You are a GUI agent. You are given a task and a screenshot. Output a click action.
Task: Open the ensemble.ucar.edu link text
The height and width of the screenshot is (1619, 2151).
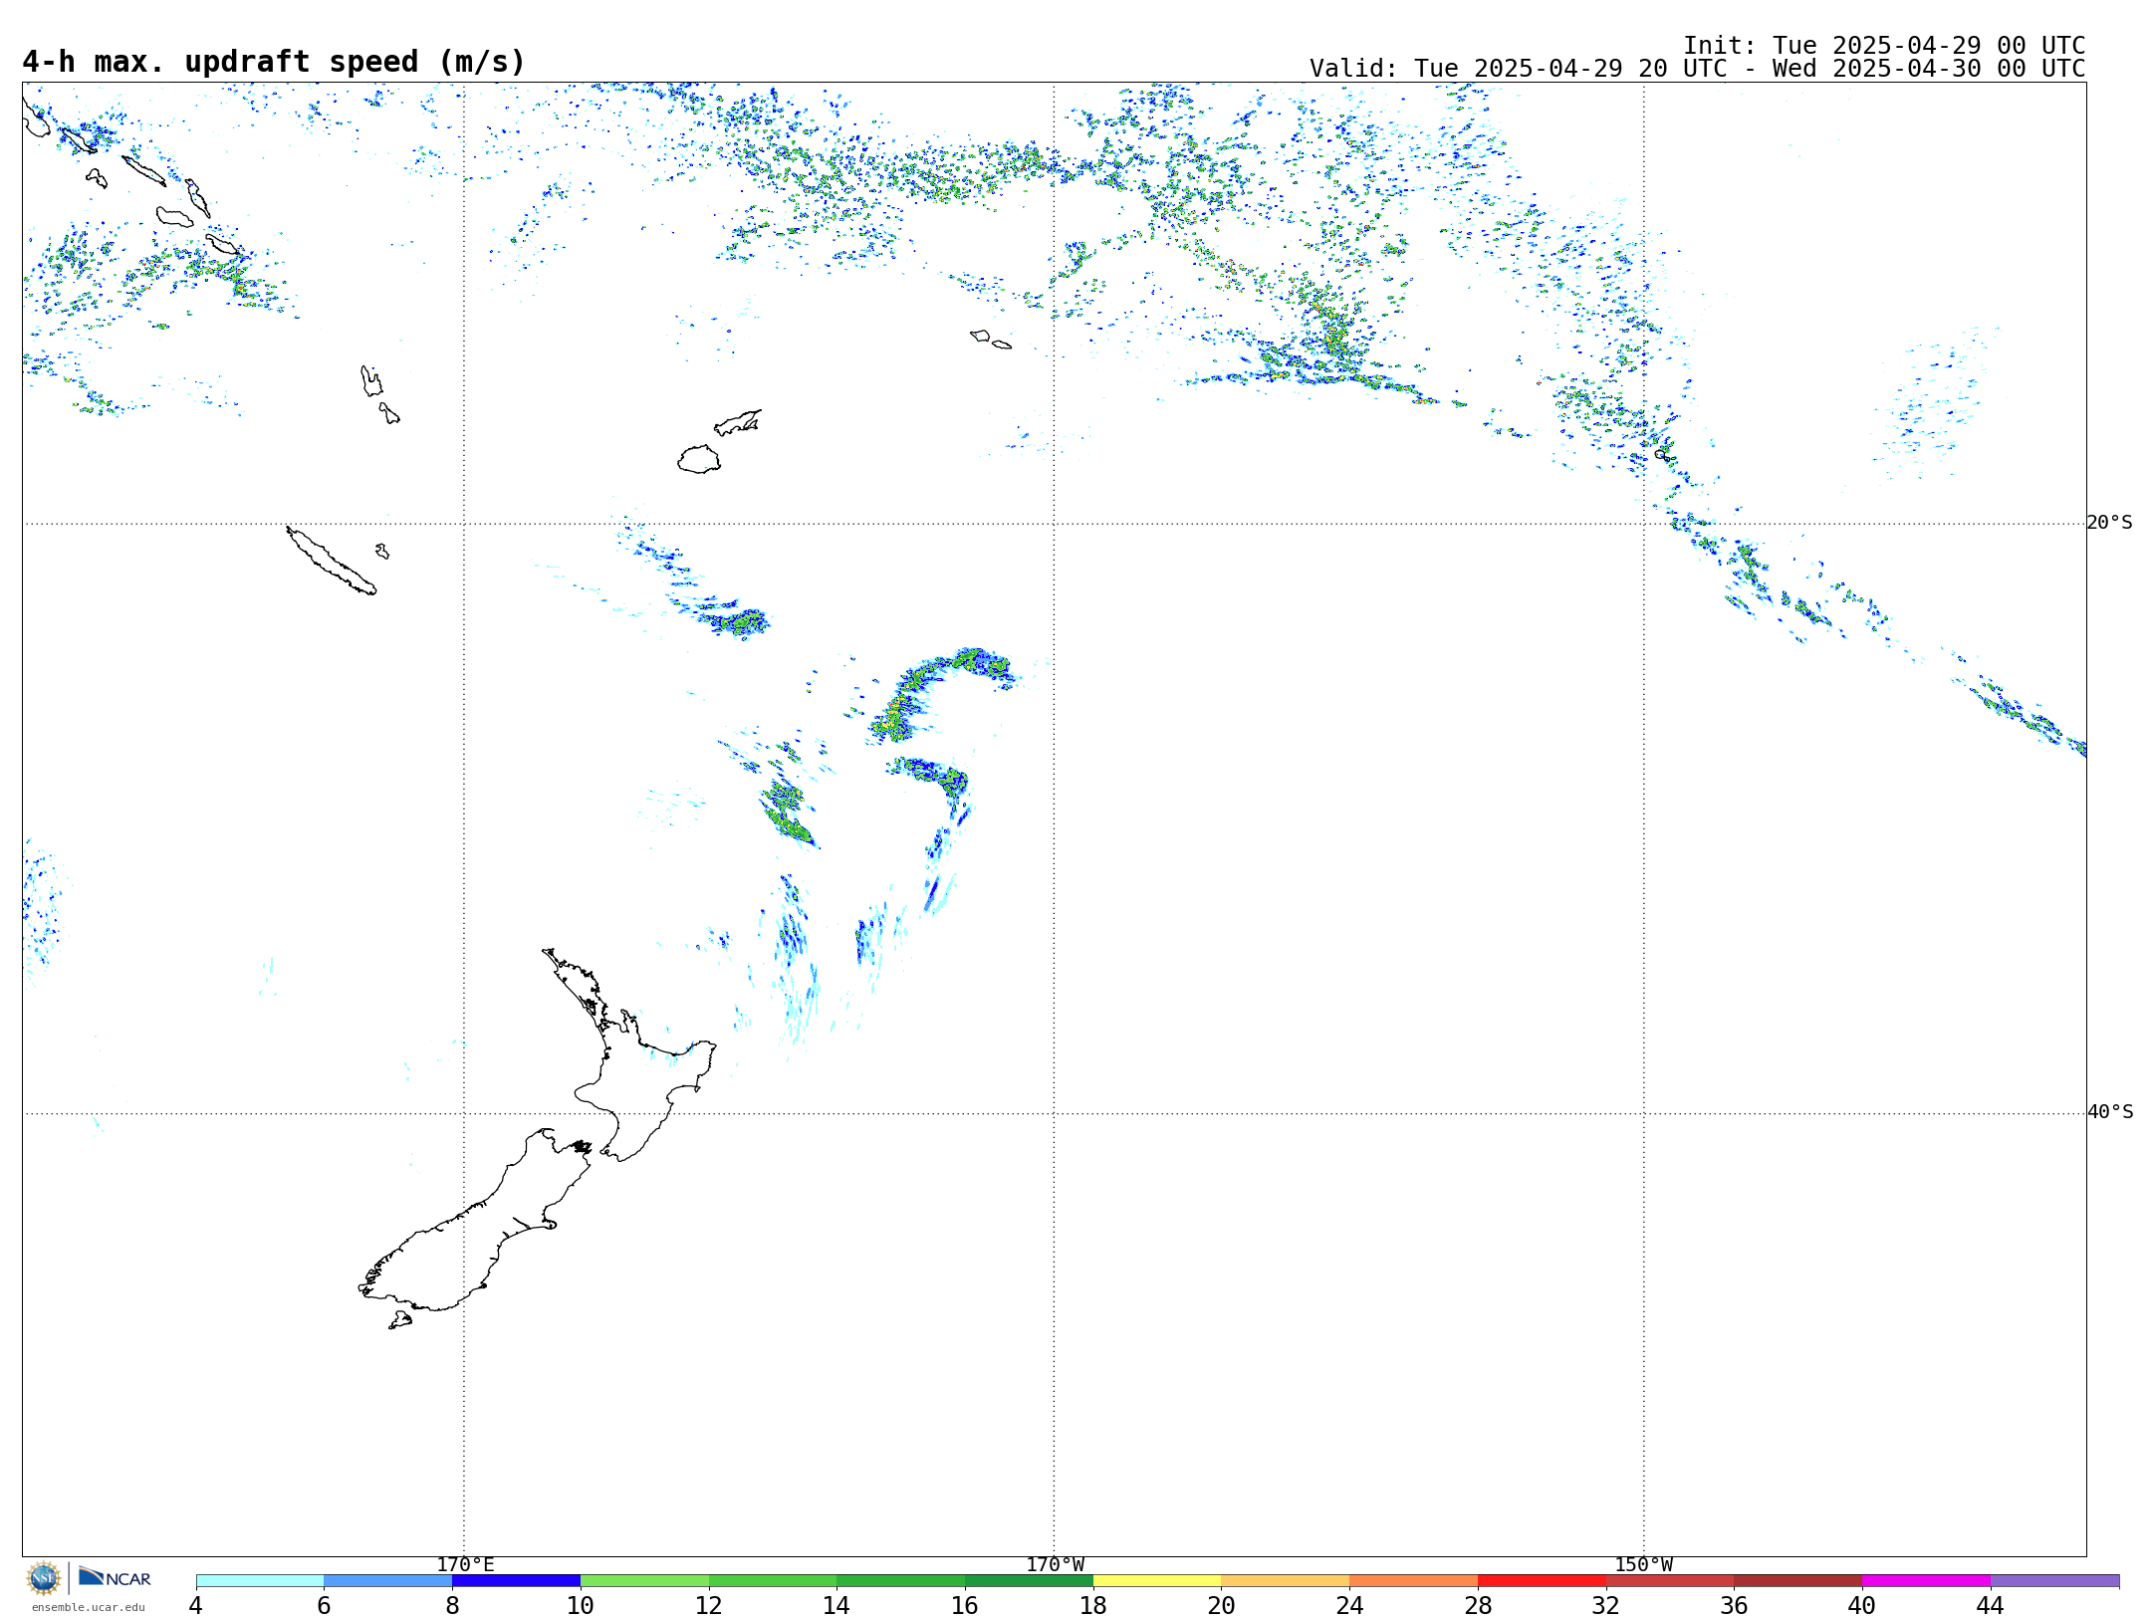point(88,1607)
